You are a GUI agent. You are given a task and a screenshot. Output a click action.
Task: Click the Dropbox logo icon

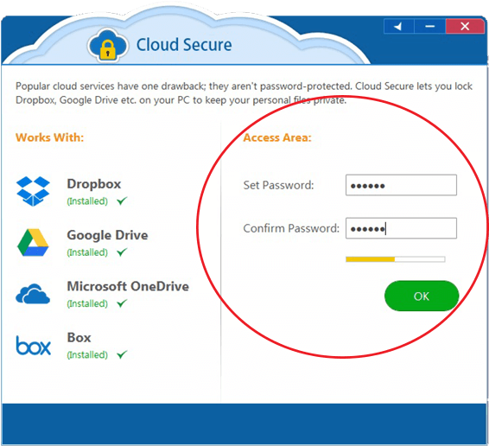pos(33,191)
